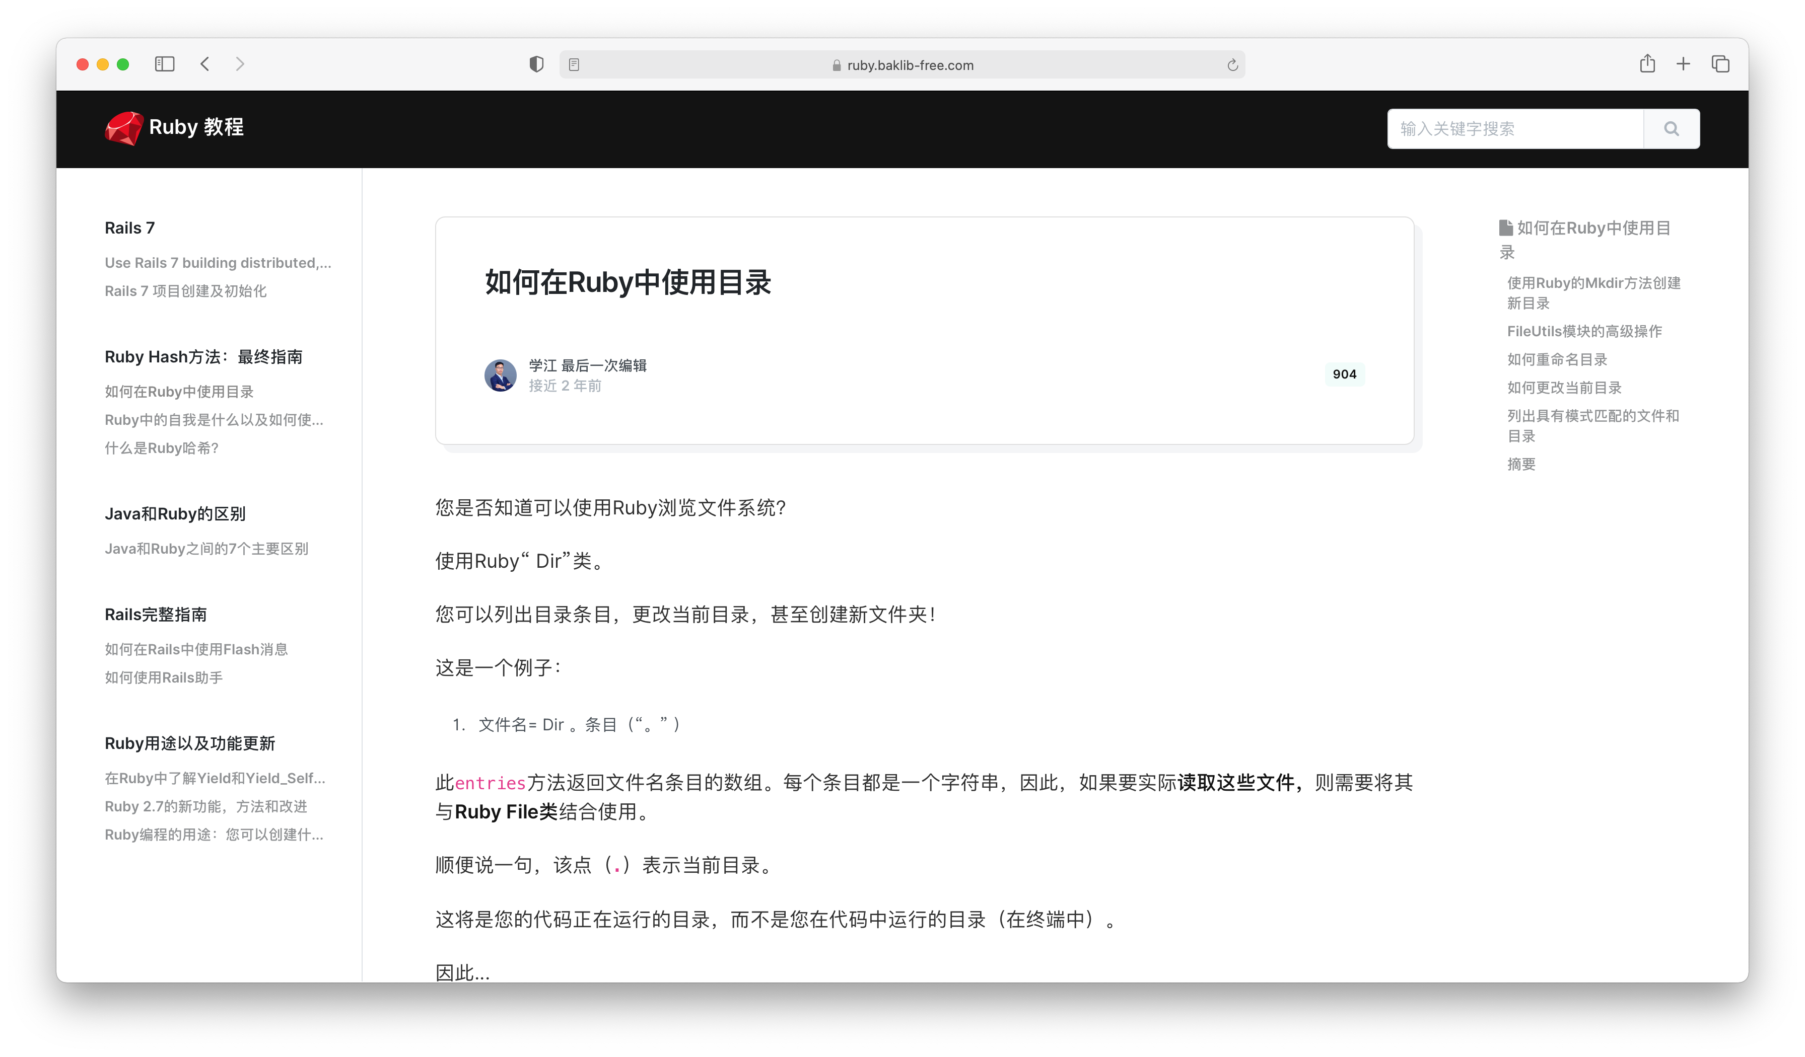Screen dimensions: 1805x1057
Task: Show Reader view icon in address bar
Action: tap(574, 65)
